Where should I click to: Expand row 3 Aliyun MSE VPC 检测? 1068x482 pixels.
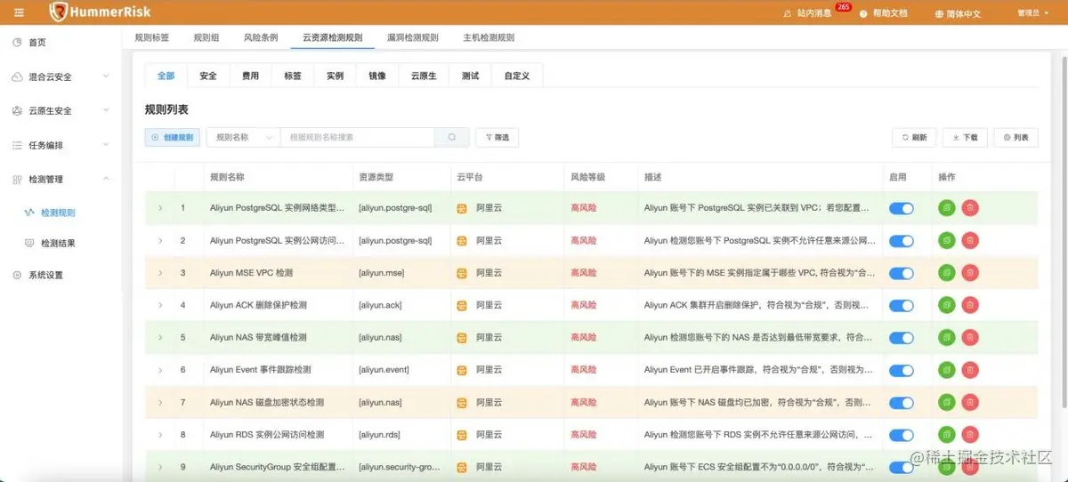(161, 272)
